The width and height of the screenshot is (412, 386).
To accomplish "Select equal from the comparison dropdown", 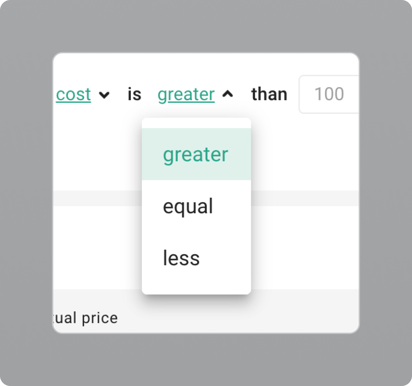I will (188, 206).
